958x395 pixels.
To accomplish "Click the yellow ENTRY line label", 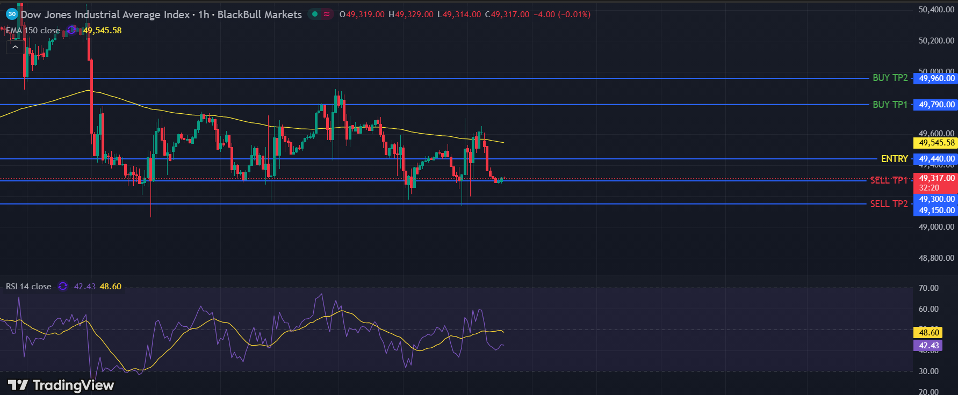I will pyautogui.click(x=894, y=159).
